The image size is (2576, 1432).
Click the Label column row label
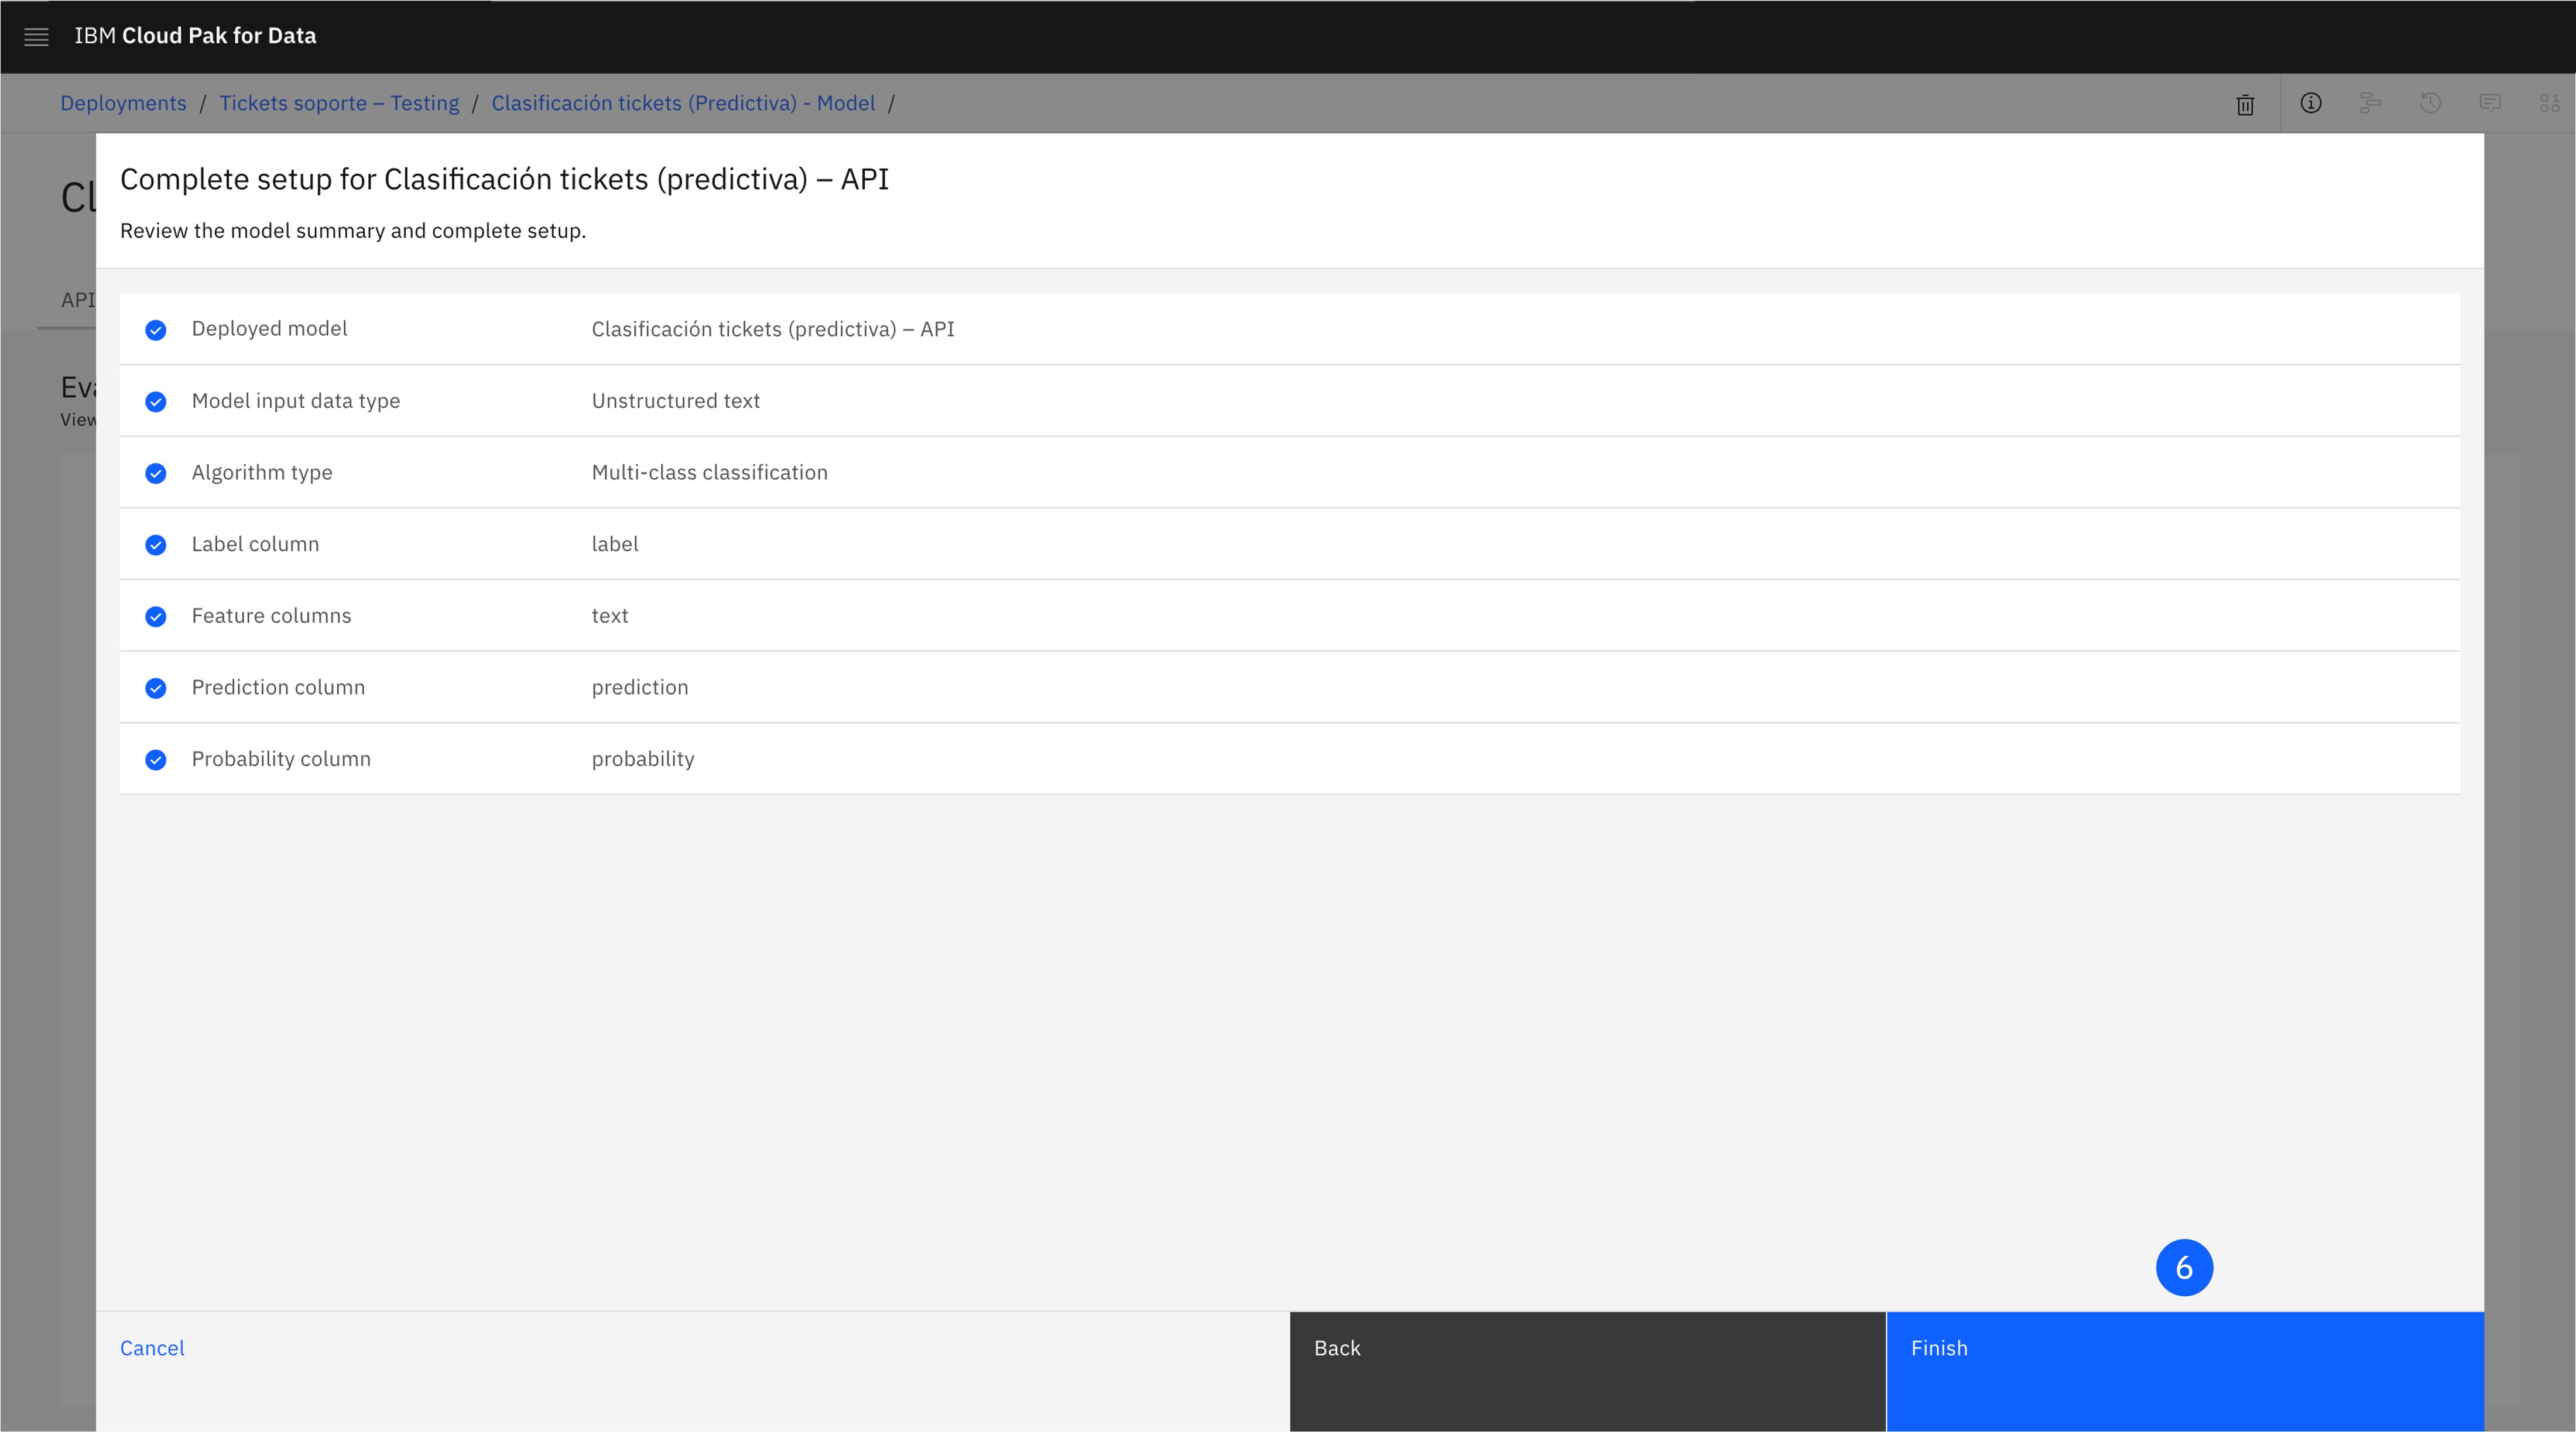(256, 544)
